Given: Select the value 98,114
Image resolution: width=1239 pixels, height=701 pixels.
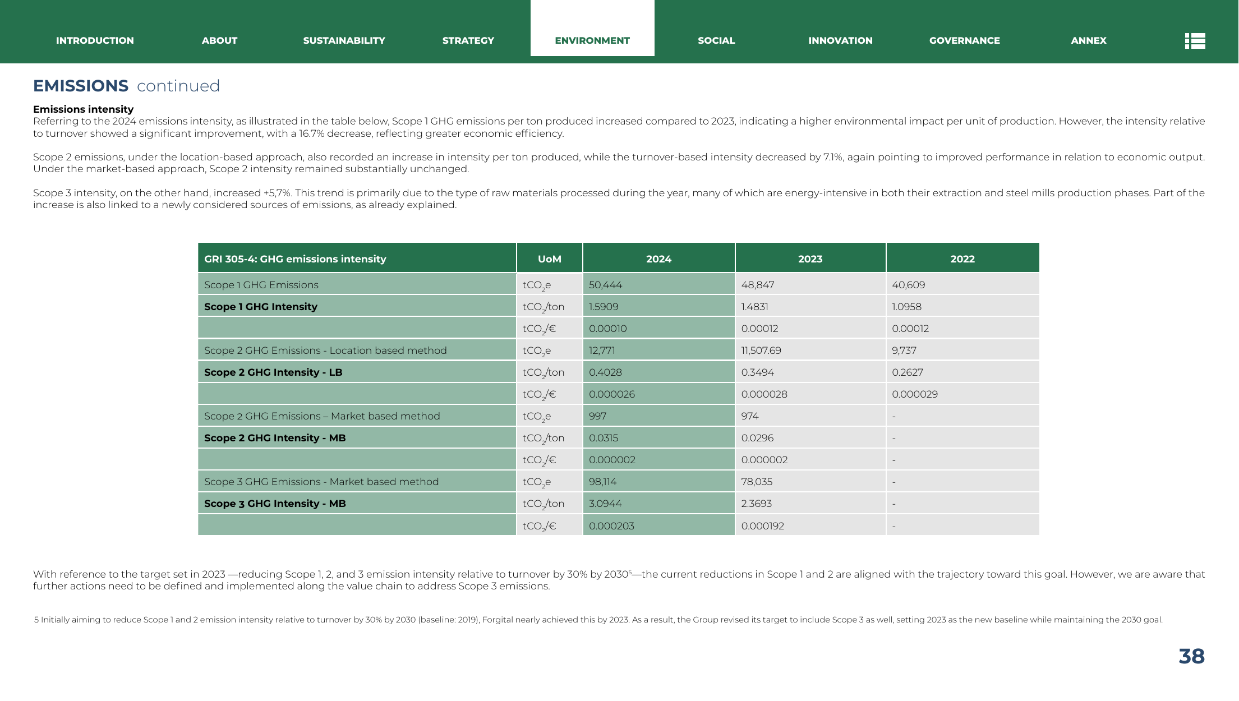Looking at the screenshot, I should coord(603,482).
